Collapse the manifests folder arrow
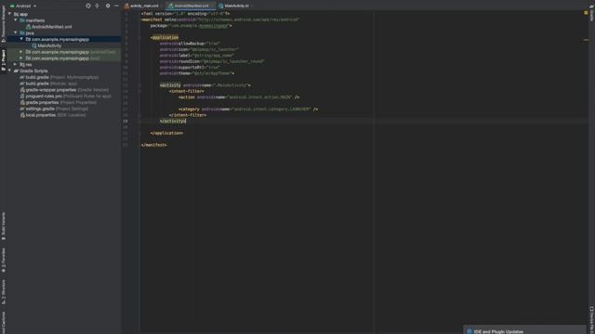 (16, 20)
